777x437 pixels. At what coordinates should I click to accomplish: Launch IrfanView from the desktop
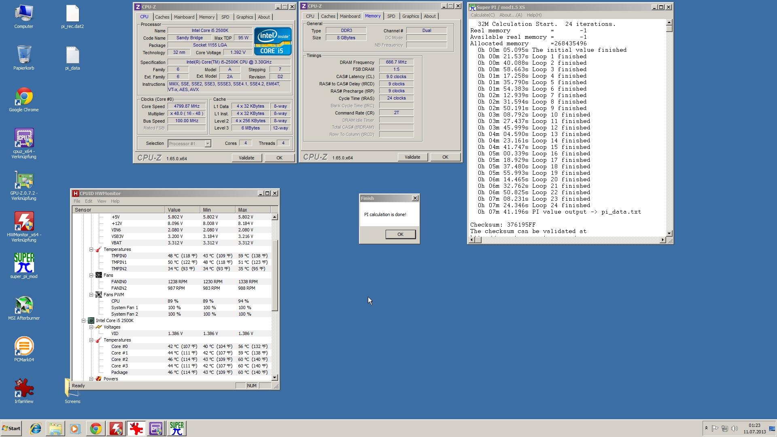point(23,391)
